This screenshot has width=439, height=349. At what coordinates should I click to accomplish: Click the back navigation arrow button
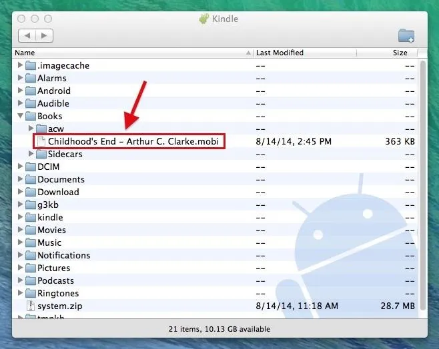[x=27, y=36]
